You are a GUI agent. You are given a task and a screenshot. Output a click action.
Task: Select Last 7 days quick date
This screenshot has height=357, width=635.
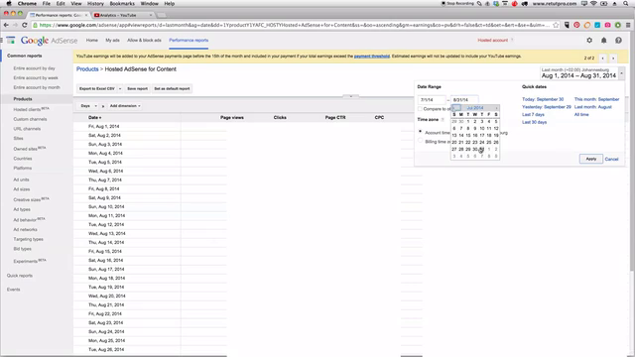click(x=533, y=115)
